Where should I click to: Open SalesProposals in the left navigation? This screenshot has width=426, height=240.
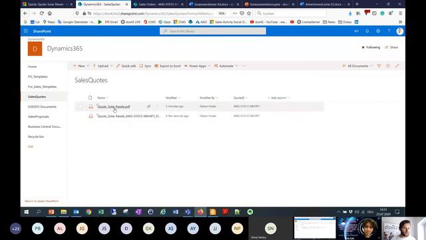click(x=39, y=117)
